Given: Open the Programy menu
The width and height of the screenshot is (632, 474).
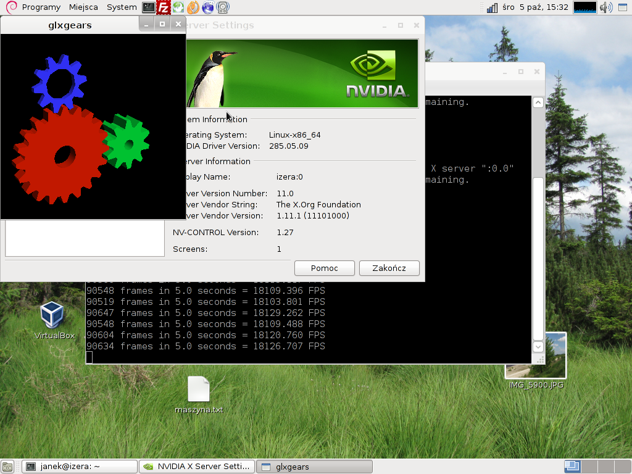Looking at the screenshot, I should (41, 7).
